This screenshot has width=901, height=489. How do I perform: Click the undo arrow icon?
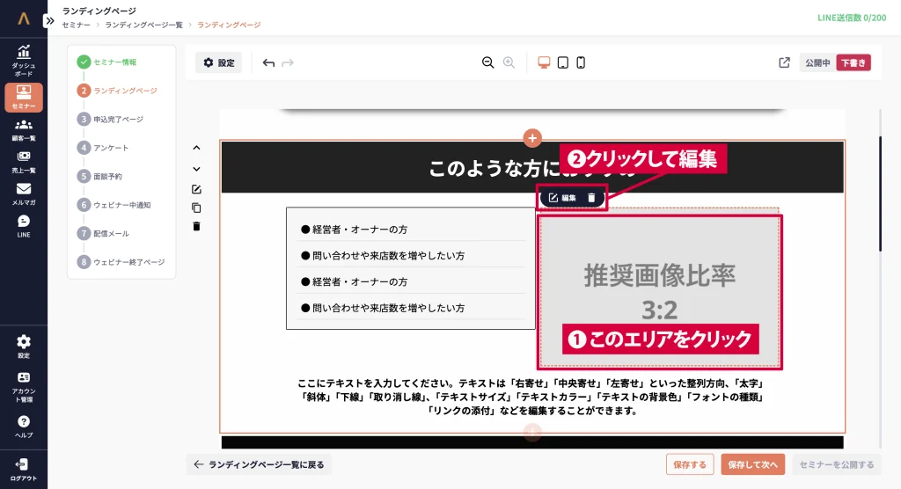pos(268,62)
